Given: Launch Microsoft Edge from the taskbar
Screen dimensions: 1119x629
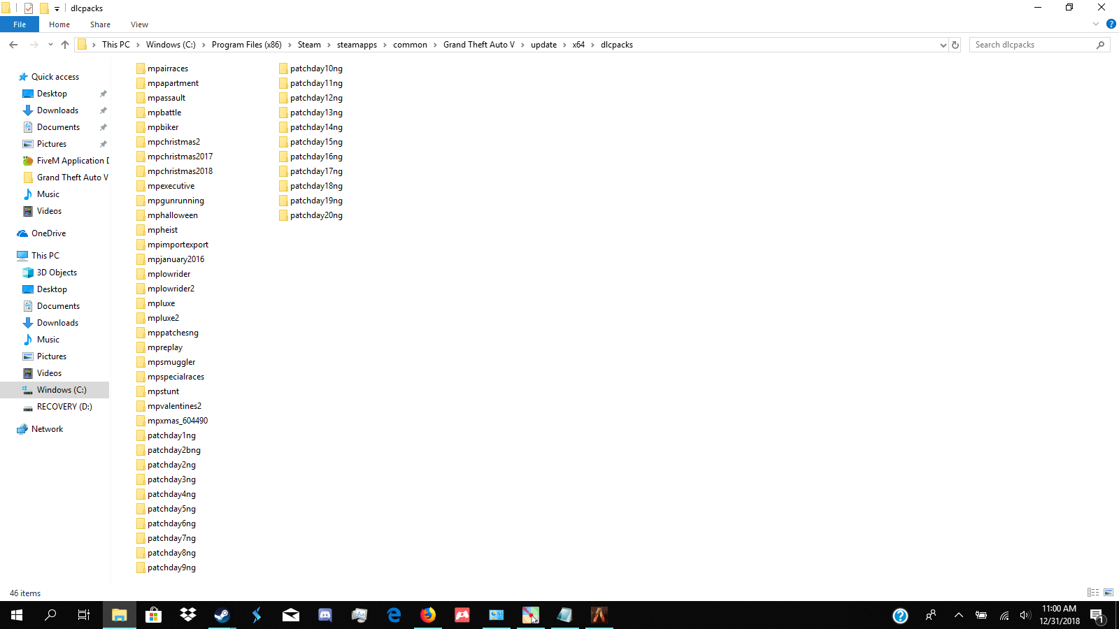Looking at the screenshot, I should [394, 615].
